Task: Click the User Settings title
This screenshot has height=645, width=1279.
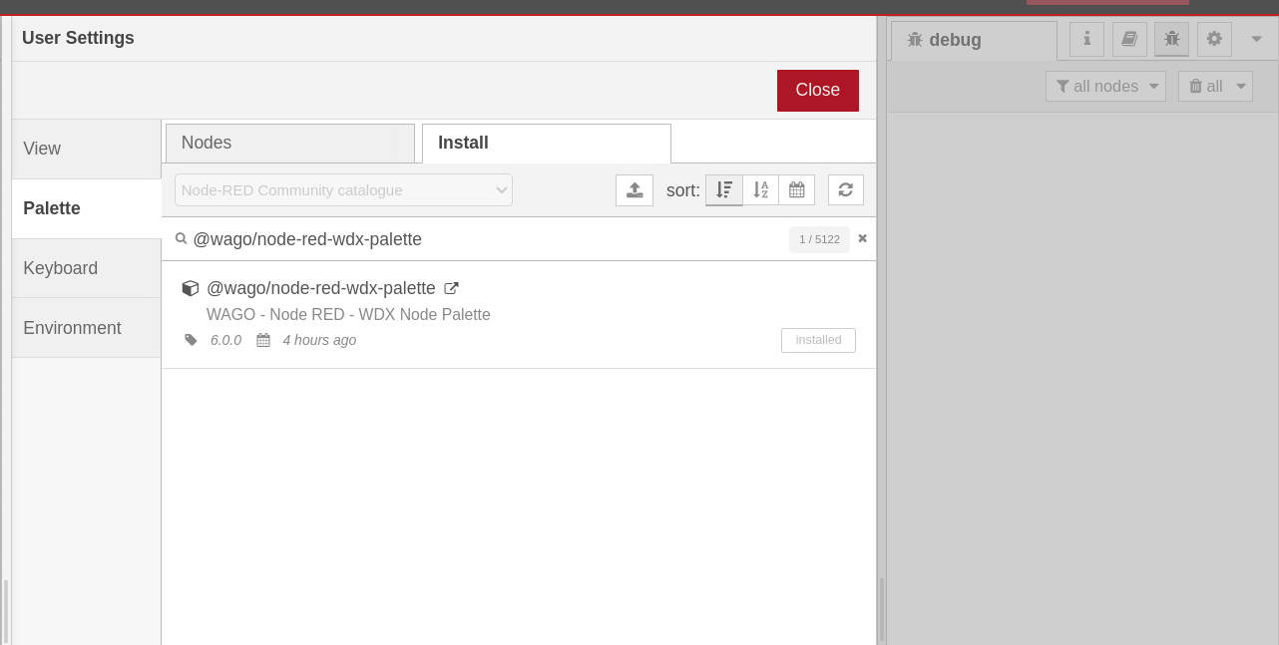Action: click(x=78, y=38)
